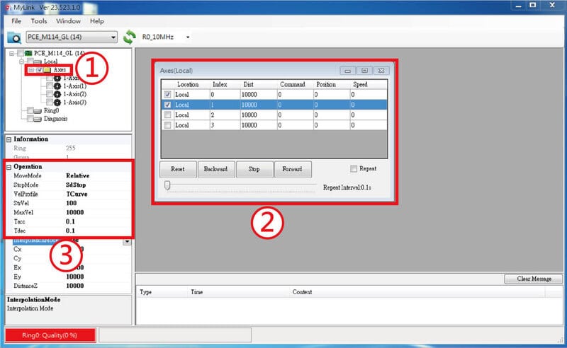Click the Type column header in message log

click(x=146, y=292)
